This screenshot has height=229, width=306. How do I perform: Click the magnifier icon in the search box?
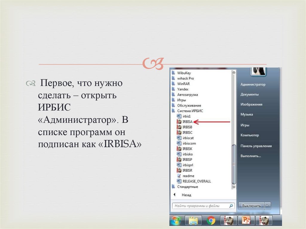(231, 206)
